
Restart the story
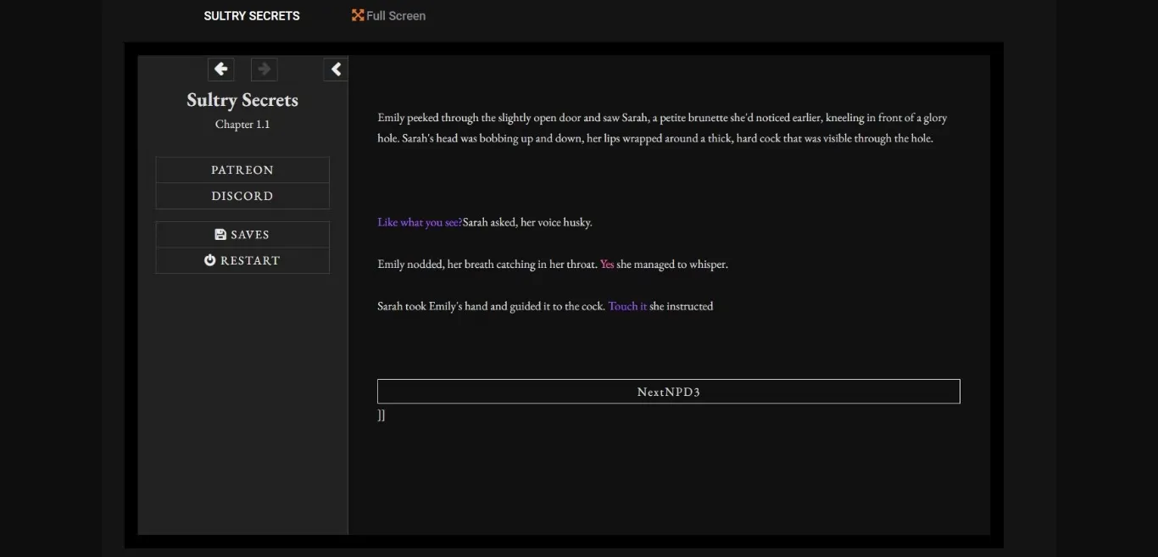pyautogui.click(x=242, y=259)
